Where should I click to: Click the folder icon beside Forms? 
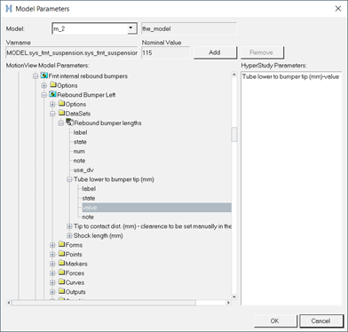tap(61, 244)
